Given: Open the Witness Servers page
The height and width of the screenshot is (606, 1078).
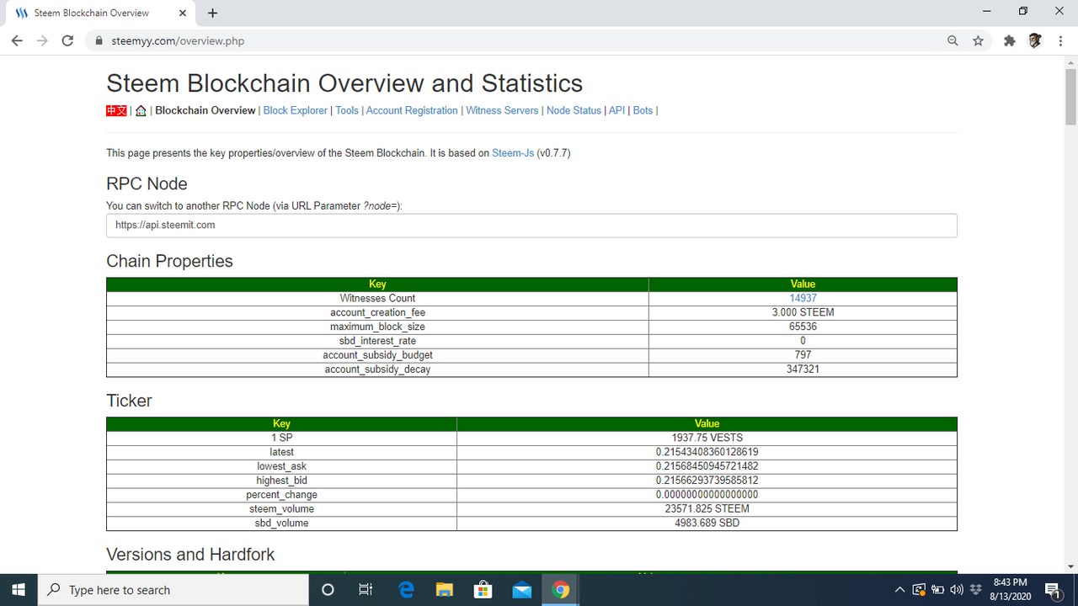Looking at the screenshot, I should pyautogui.click(x=502, y=110).
